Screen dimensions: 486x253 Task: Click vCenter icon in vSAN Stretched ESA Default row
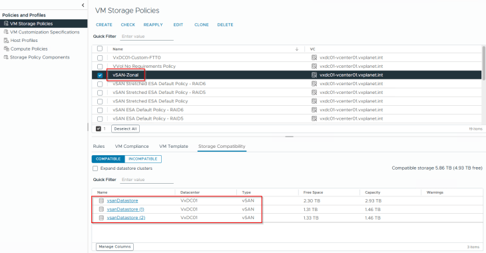pyautogui.click(x=314, y=101)
